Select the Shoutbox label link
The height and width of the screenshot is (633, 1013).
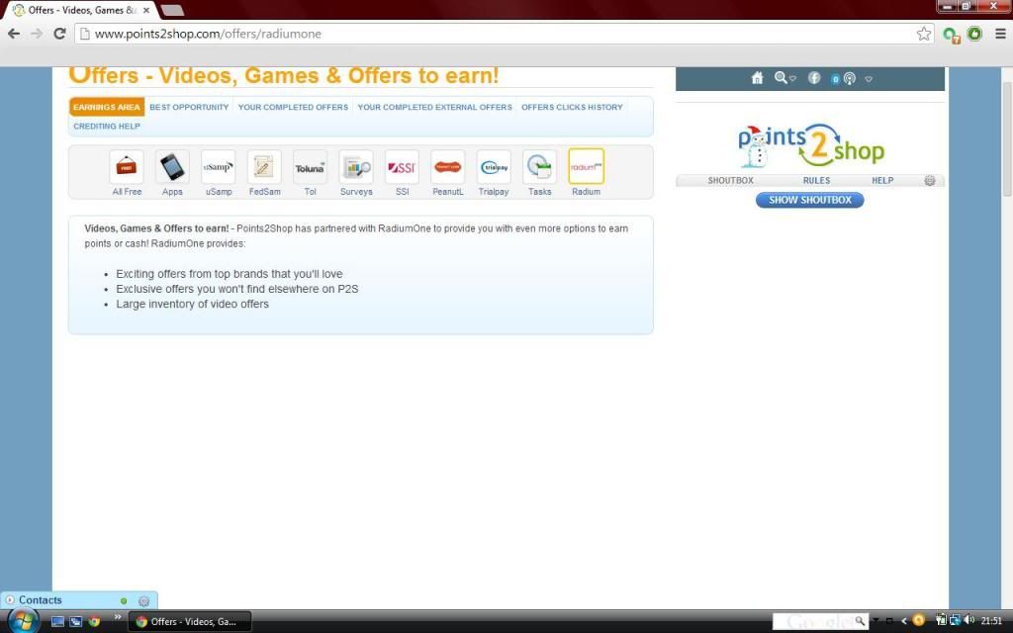[731, 180]
